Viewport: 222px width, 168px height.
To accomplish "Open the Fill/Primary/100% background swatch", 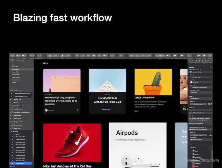I will [x=201, y=140].
